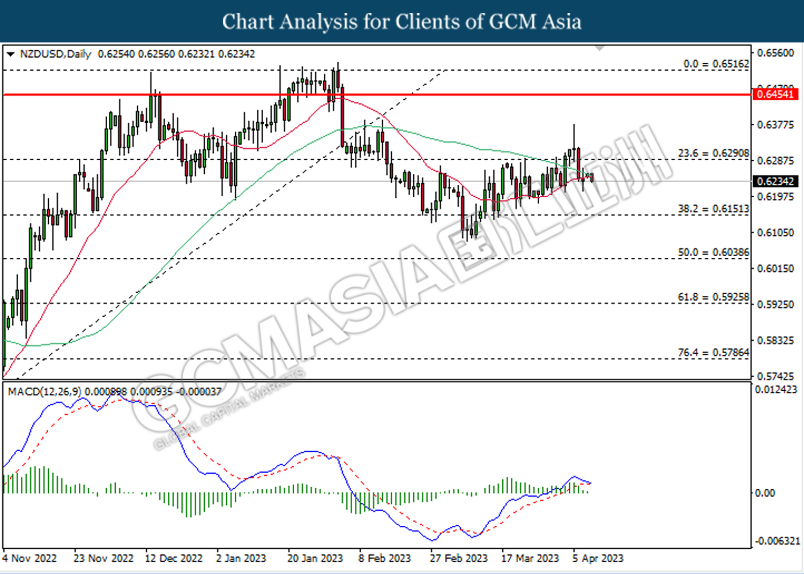Click the price scale value 0.63775
The image size is (804, 574).
[776, 125]
